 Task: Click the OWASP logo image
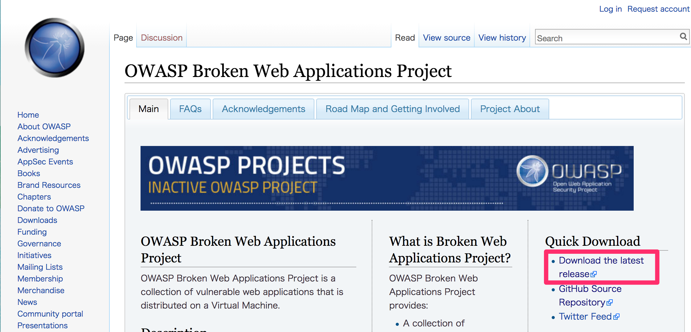(54, 48)
